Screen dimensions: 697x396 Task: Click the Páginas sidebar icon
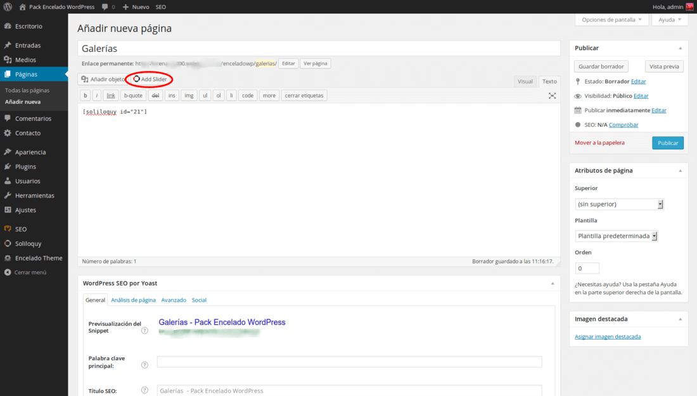tap(8, 74)
